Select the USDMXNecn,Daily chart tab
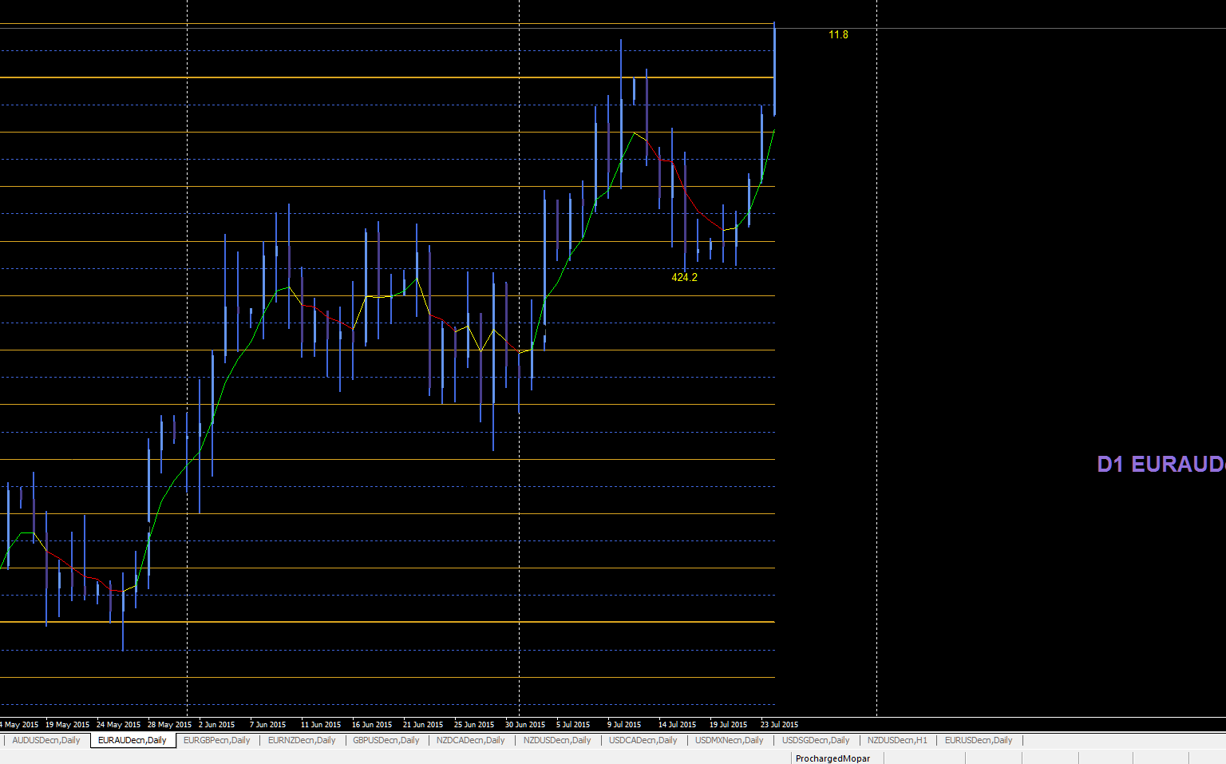Image resolution: width=1226 pixels, height=764 pixels. (730, 740)
